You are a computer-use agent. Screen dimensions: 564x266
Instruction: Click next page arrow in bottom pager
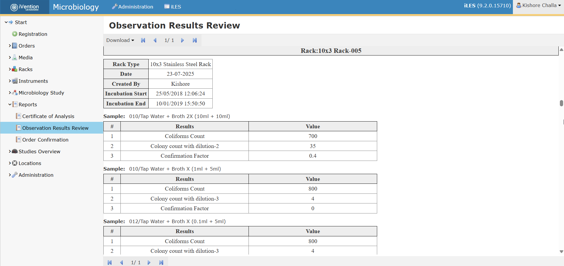click(x=149, y=262)
